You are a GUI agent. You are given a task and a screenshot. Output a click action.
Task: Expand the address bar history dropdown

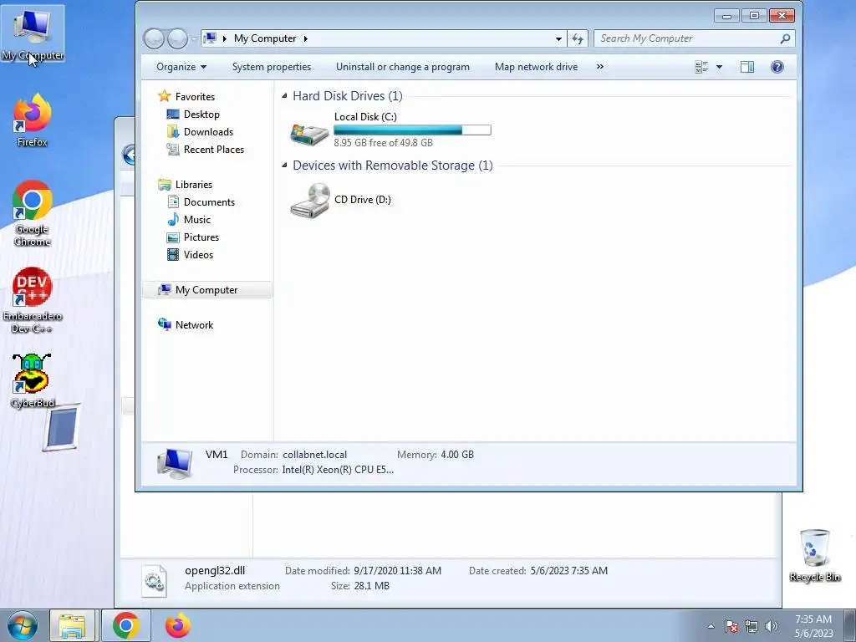click(558, 38)
